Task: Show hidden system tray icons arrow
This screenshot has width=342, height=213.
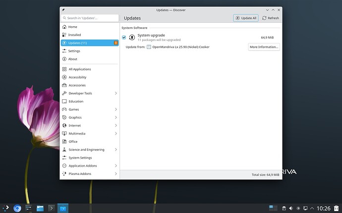Action: point(313,208)
